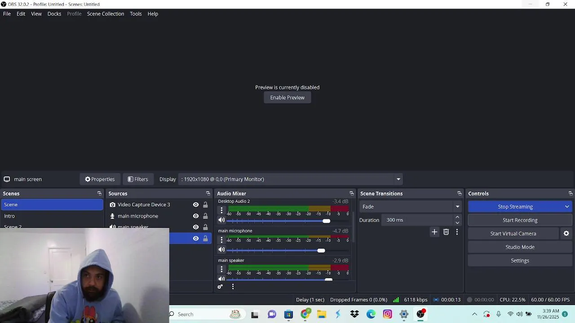Image resolution: width=575 pixels, height=323 pixels.
Task: Pop out the Scene Transitions dock
Action: pyautogui.click(x=459, y=193)
